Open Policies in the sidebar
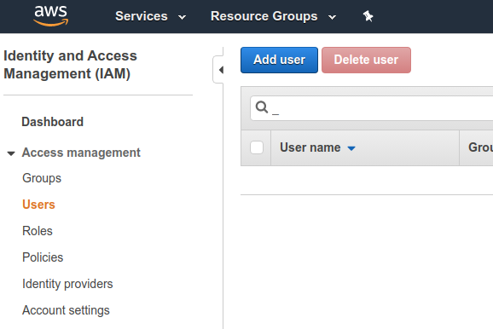 pos(43,257)
